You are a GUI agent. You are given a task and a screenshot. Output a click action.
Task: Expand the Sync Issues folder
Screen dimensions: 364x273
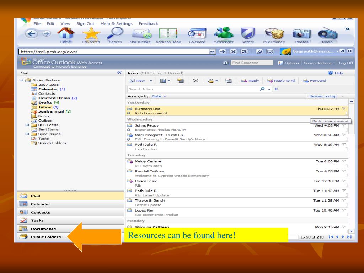pos(27,134)
